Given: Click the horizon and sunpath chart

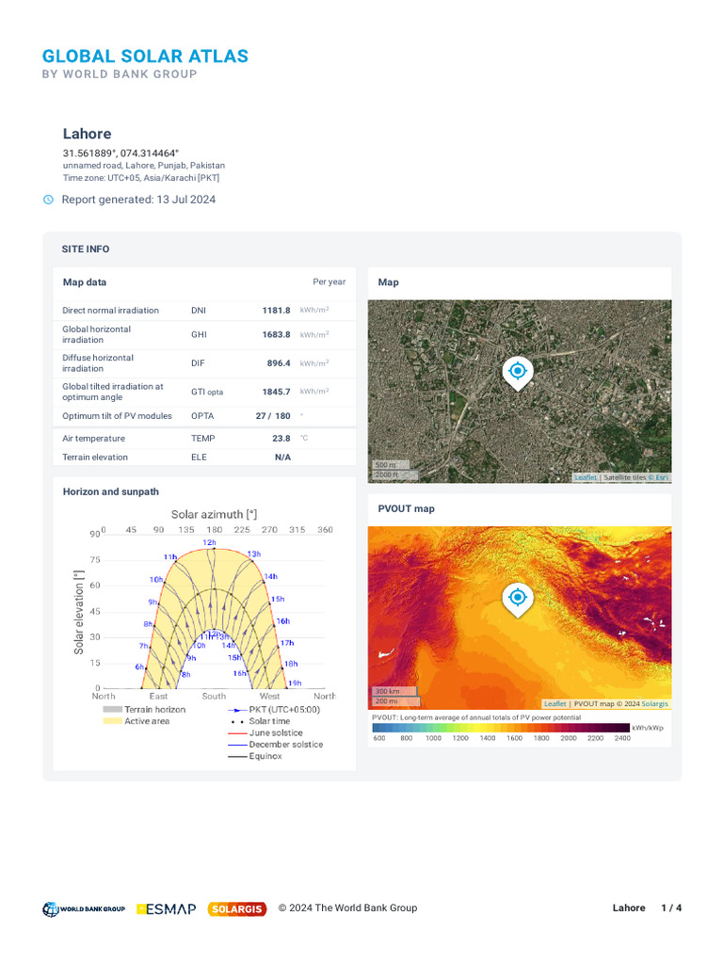Looking at the screenshot, I should 204,634.
